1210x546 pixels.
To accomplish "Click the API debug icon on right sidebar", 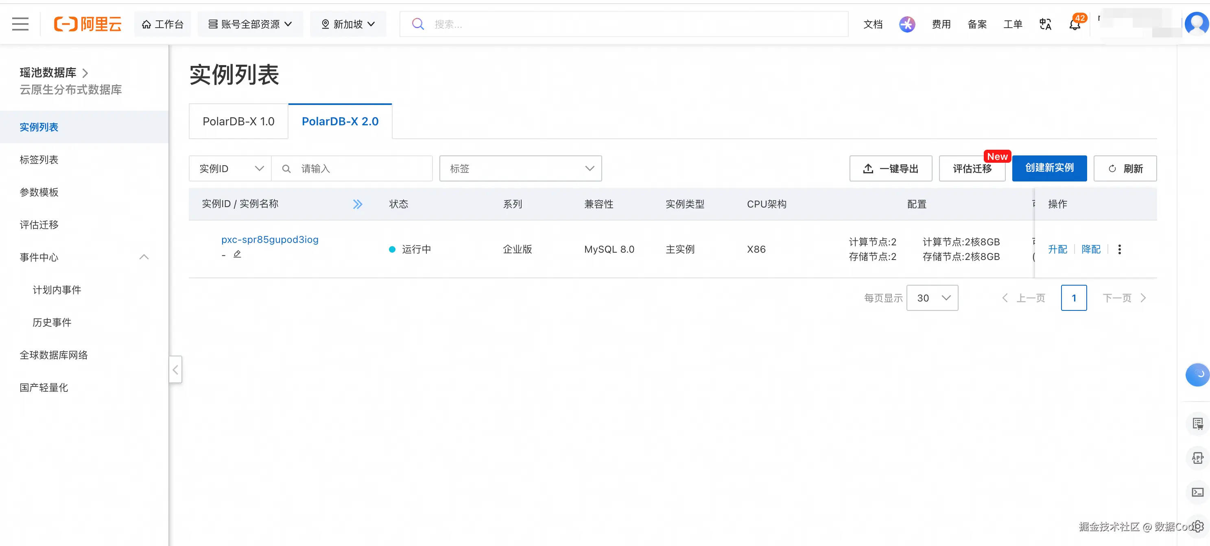I will pyautogui.click(x=1197, y=458).
